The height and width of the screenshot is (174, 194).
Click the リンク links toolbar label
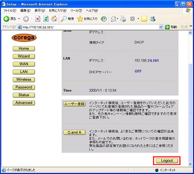click(184, 27)
